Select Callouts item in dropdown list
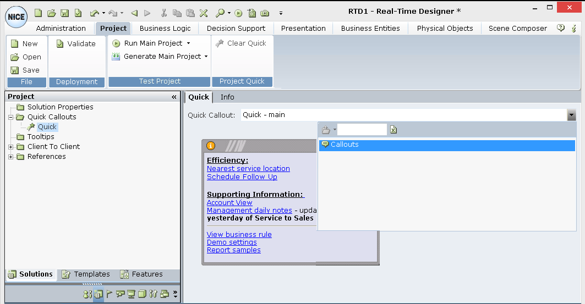 [345, 145]
